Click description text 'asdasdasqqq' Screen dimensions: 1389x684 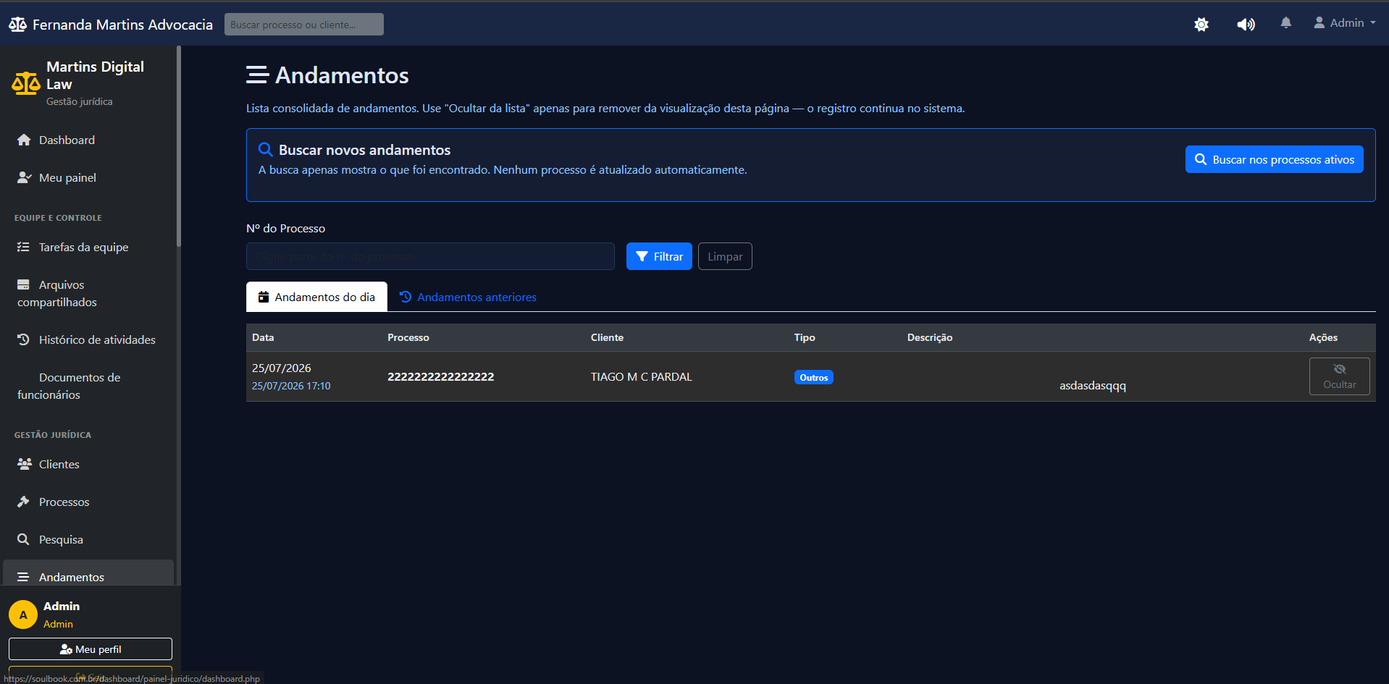click(x=1093, y=386)
